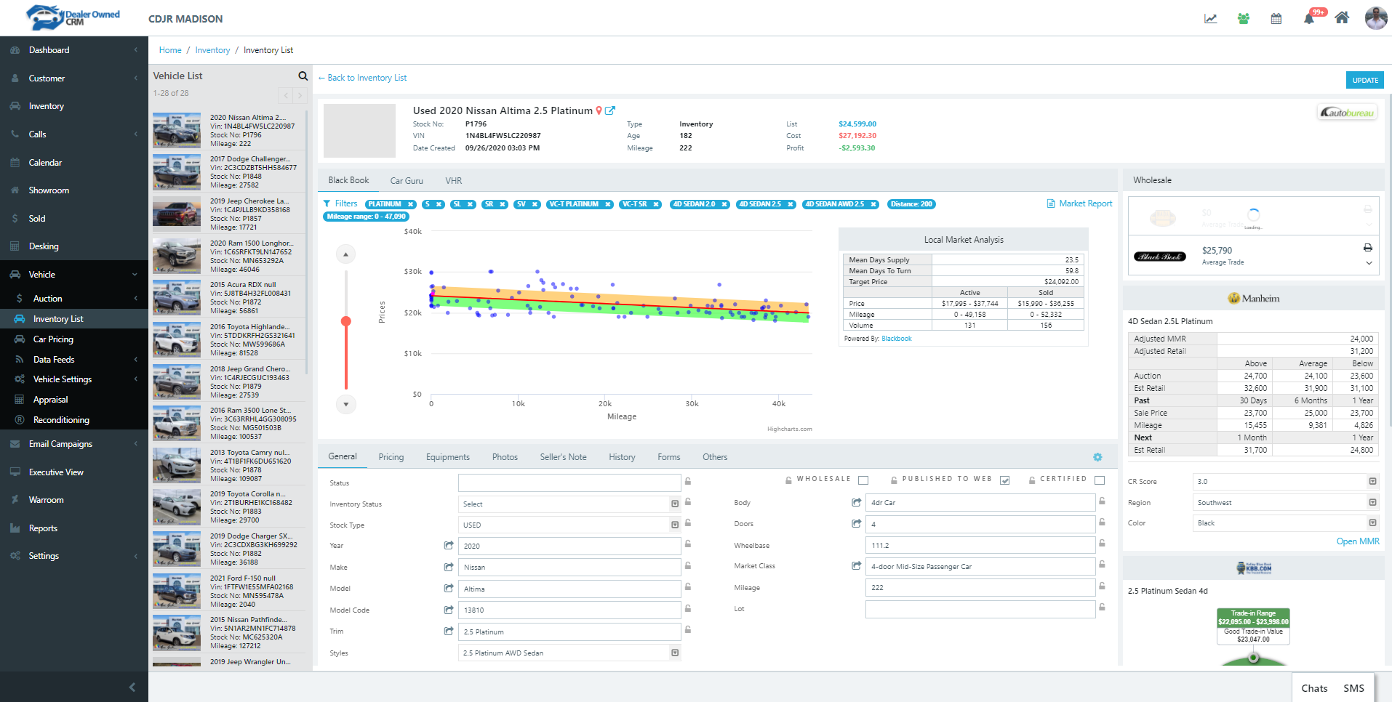This screenshot has width=1392, height=702.
Task: Expand the Stock Type dropdown
Action: (674, 525)
